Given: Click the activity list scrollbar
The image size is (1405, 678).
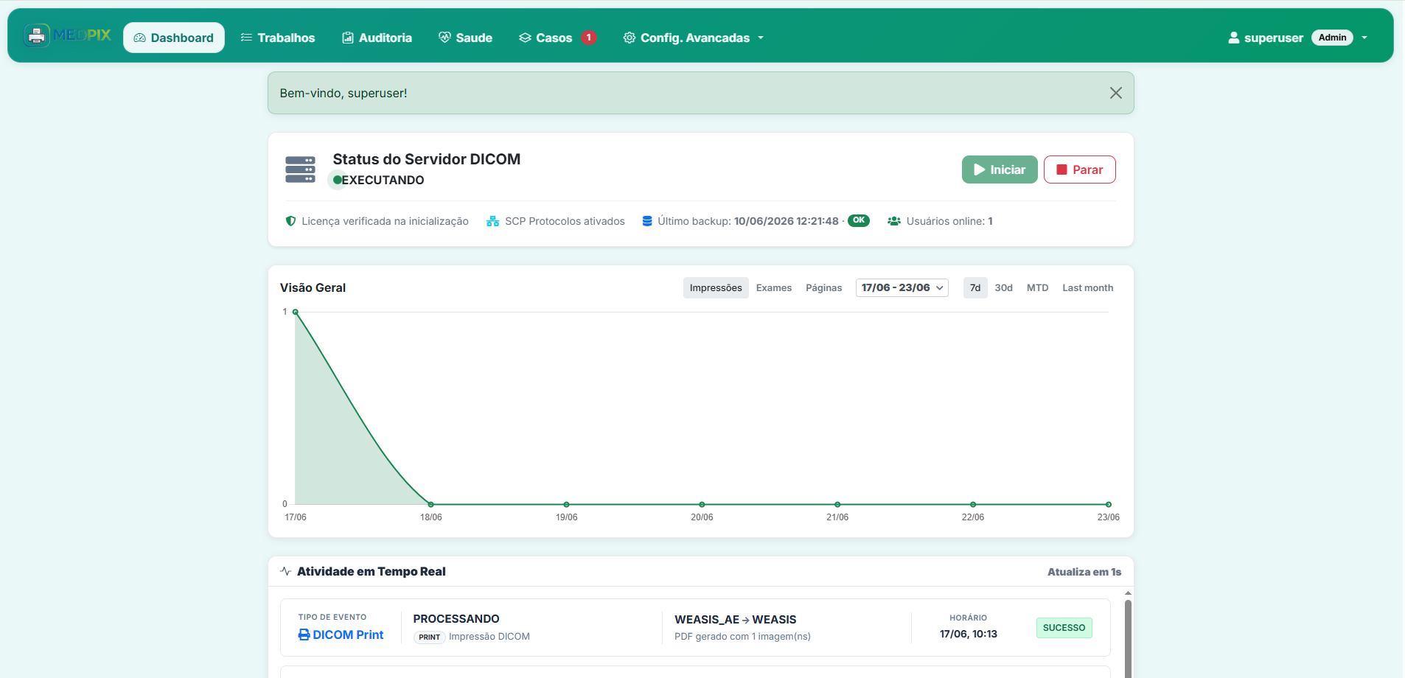Looking at the screenshot, I should tap(1128, 638).
